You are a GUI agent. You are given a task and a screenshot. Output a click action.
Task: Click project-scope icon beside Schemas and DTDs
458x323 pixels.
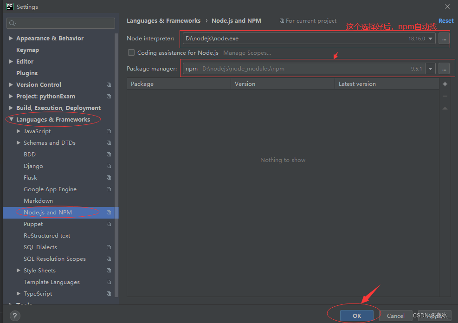click(109, 143)
